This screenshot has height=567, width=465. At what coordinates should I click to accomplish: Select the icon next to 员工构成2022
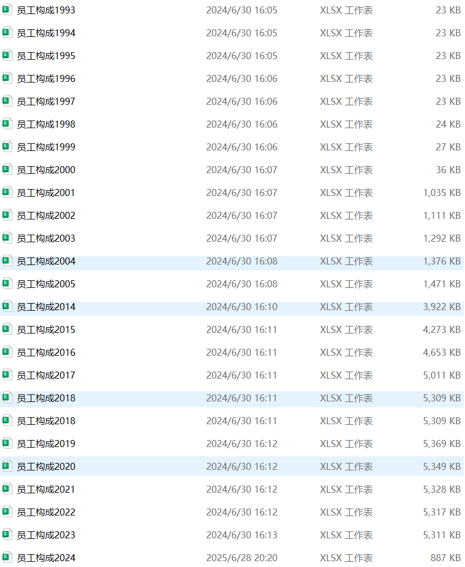pos(7,512)
